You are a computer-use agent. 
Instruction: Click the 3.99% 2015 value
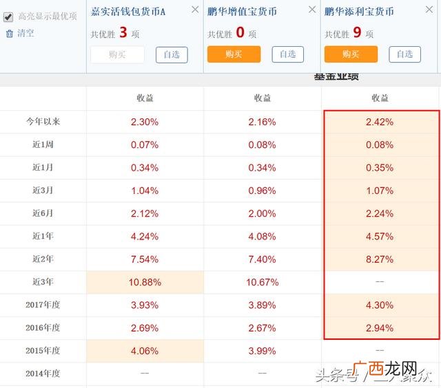262,351
